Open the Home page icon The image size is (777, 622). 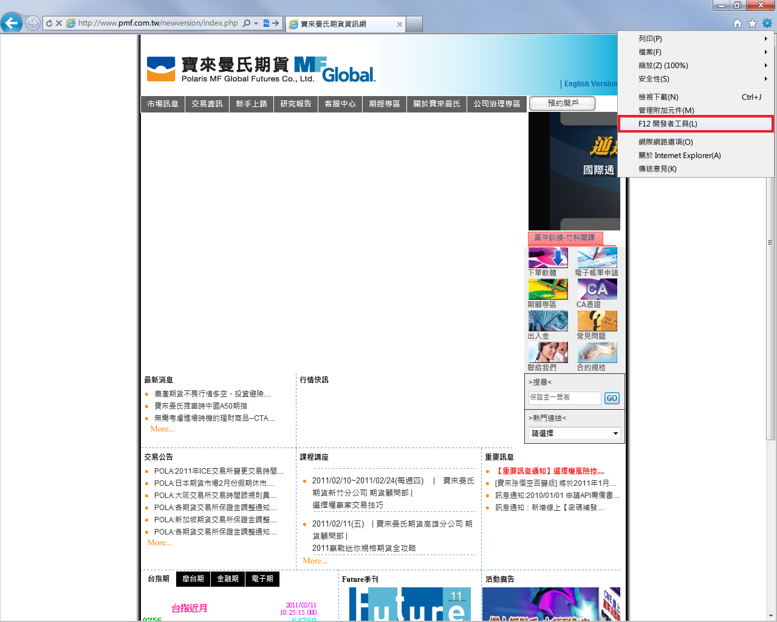click(738, 23)
